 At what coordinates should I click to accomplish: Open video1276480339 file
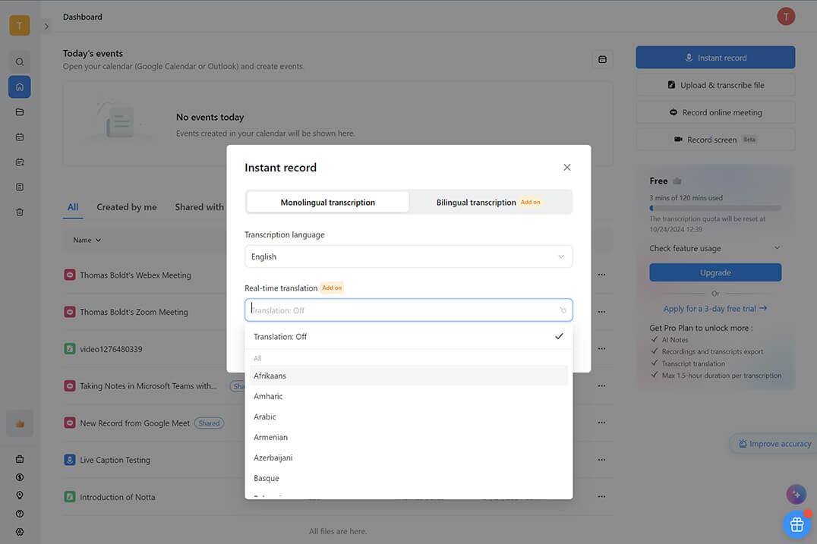pos(111,349)
